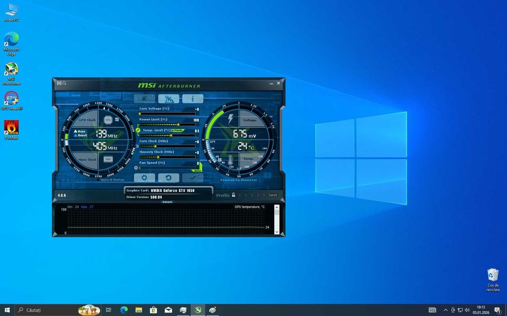The width and height of the screenshot is (507, 316).
Task: Open GPU Tweak III desktop shortcut
Action: [x=11, y=101]
